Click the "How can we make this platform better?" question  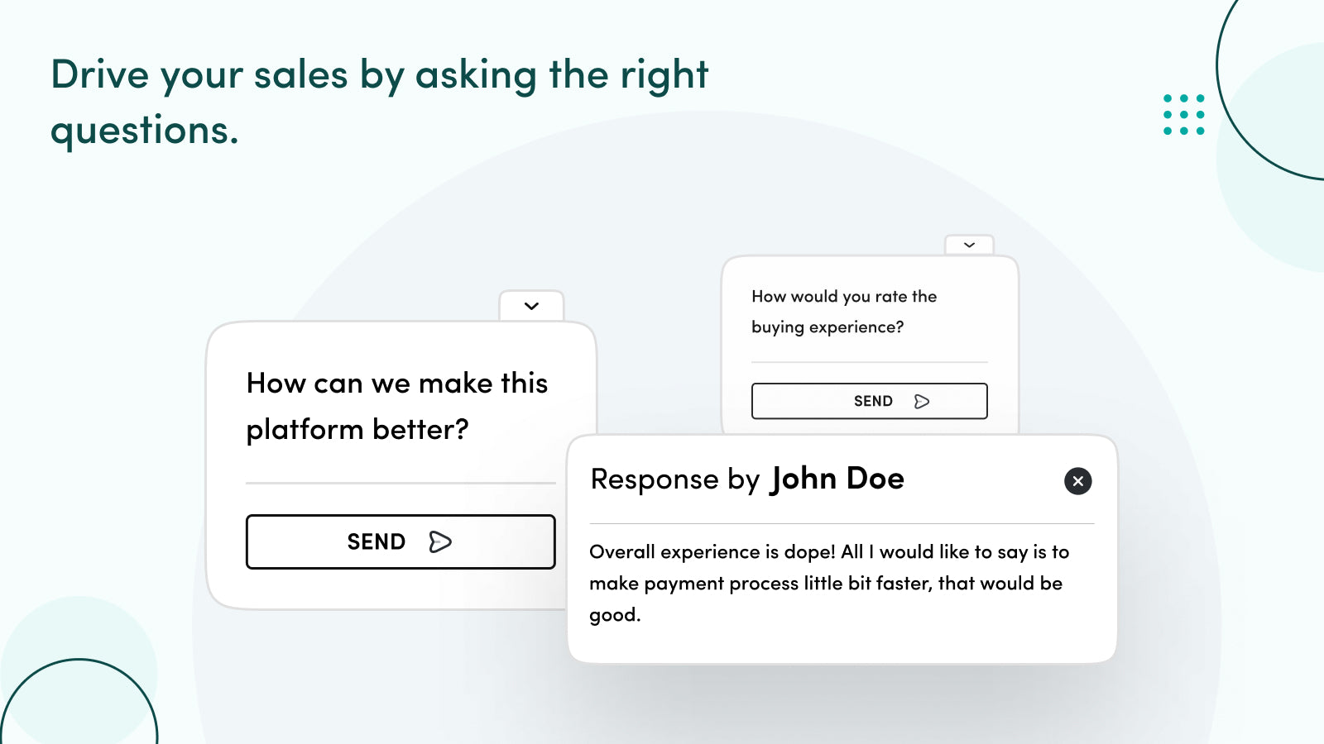397,406
